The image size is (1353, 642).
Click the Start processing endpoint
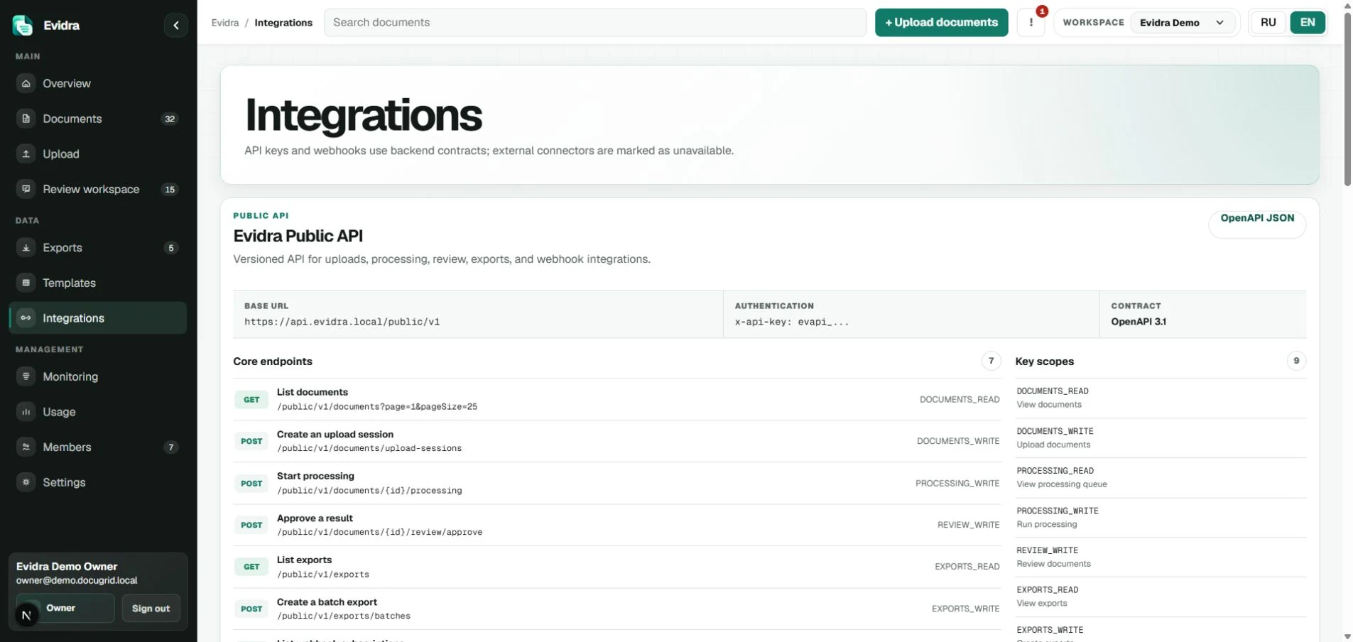(x=616, y=483)
